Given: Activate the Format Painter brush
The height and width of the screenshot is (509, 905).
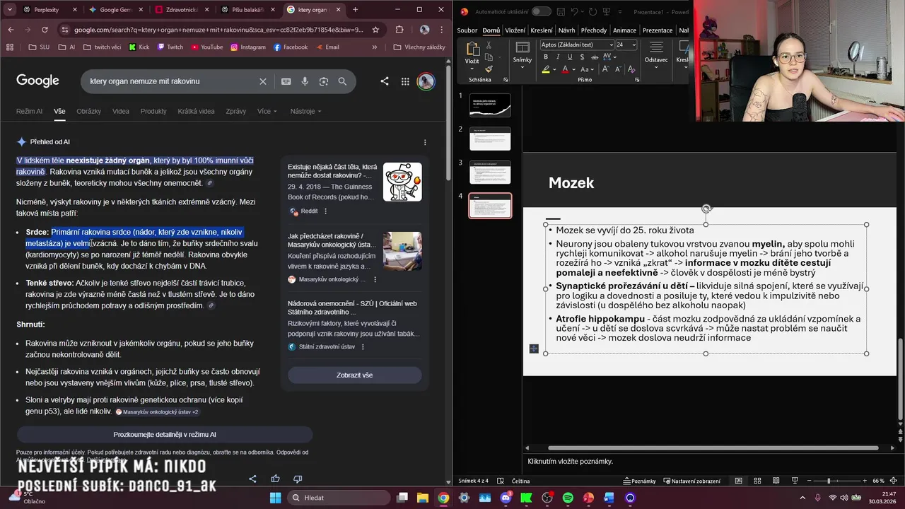Looking at the screenshot, I should click(x=489, y=69).
